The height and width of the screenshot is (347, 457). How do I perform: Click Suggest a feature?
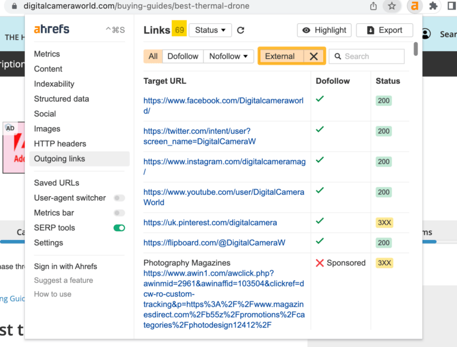[64, 280]
